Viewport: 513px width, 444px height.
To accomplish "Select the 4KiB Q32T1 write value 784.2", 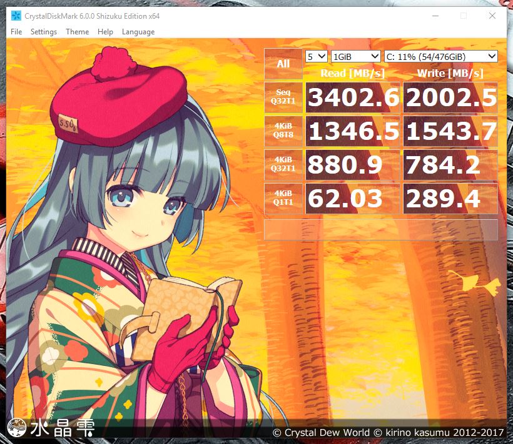I will click(450, 164).
